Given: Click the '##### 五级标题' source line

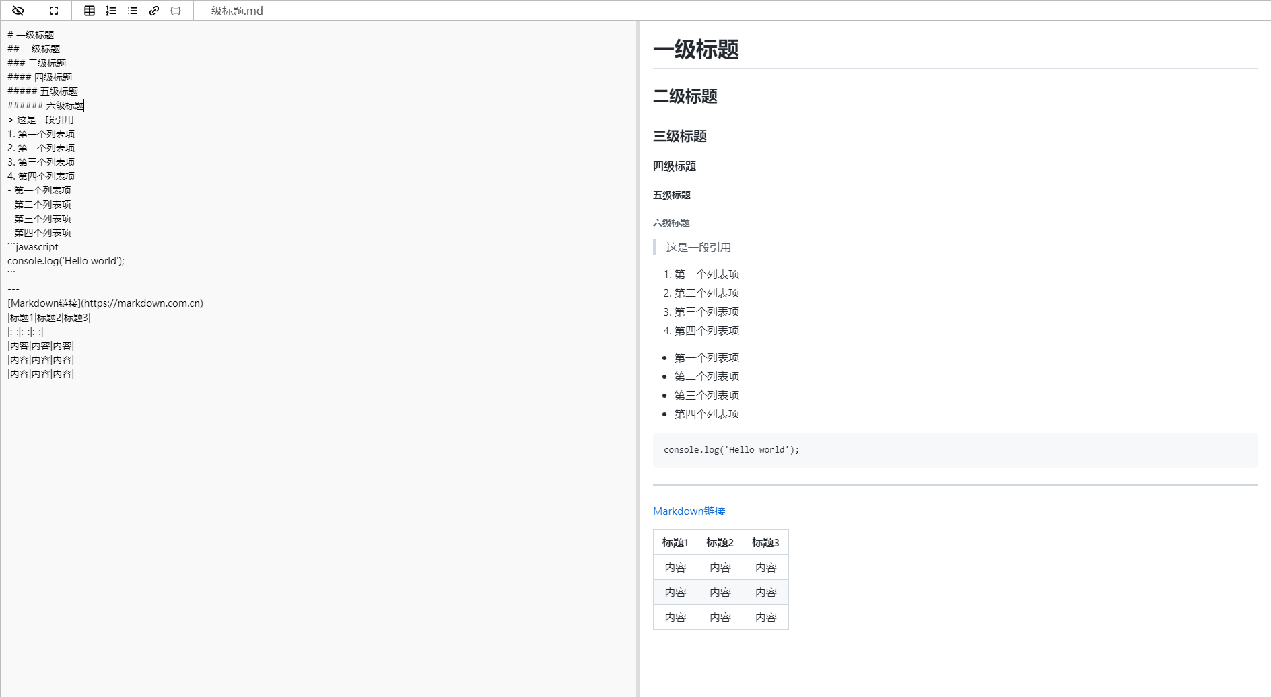Looking at the screenshot, I should click(x=43, y=91).
